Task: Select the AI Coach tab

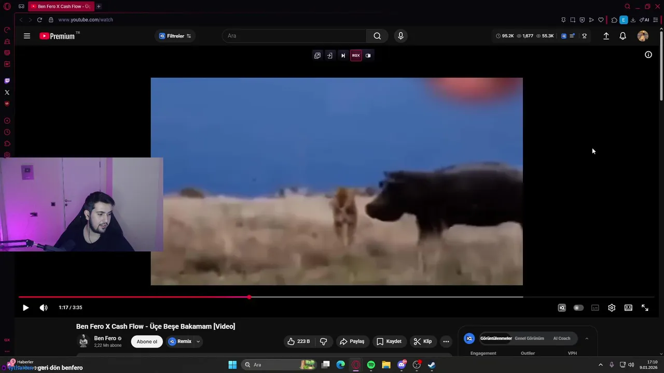Action: pyautogui.click(x=562, y=338)
